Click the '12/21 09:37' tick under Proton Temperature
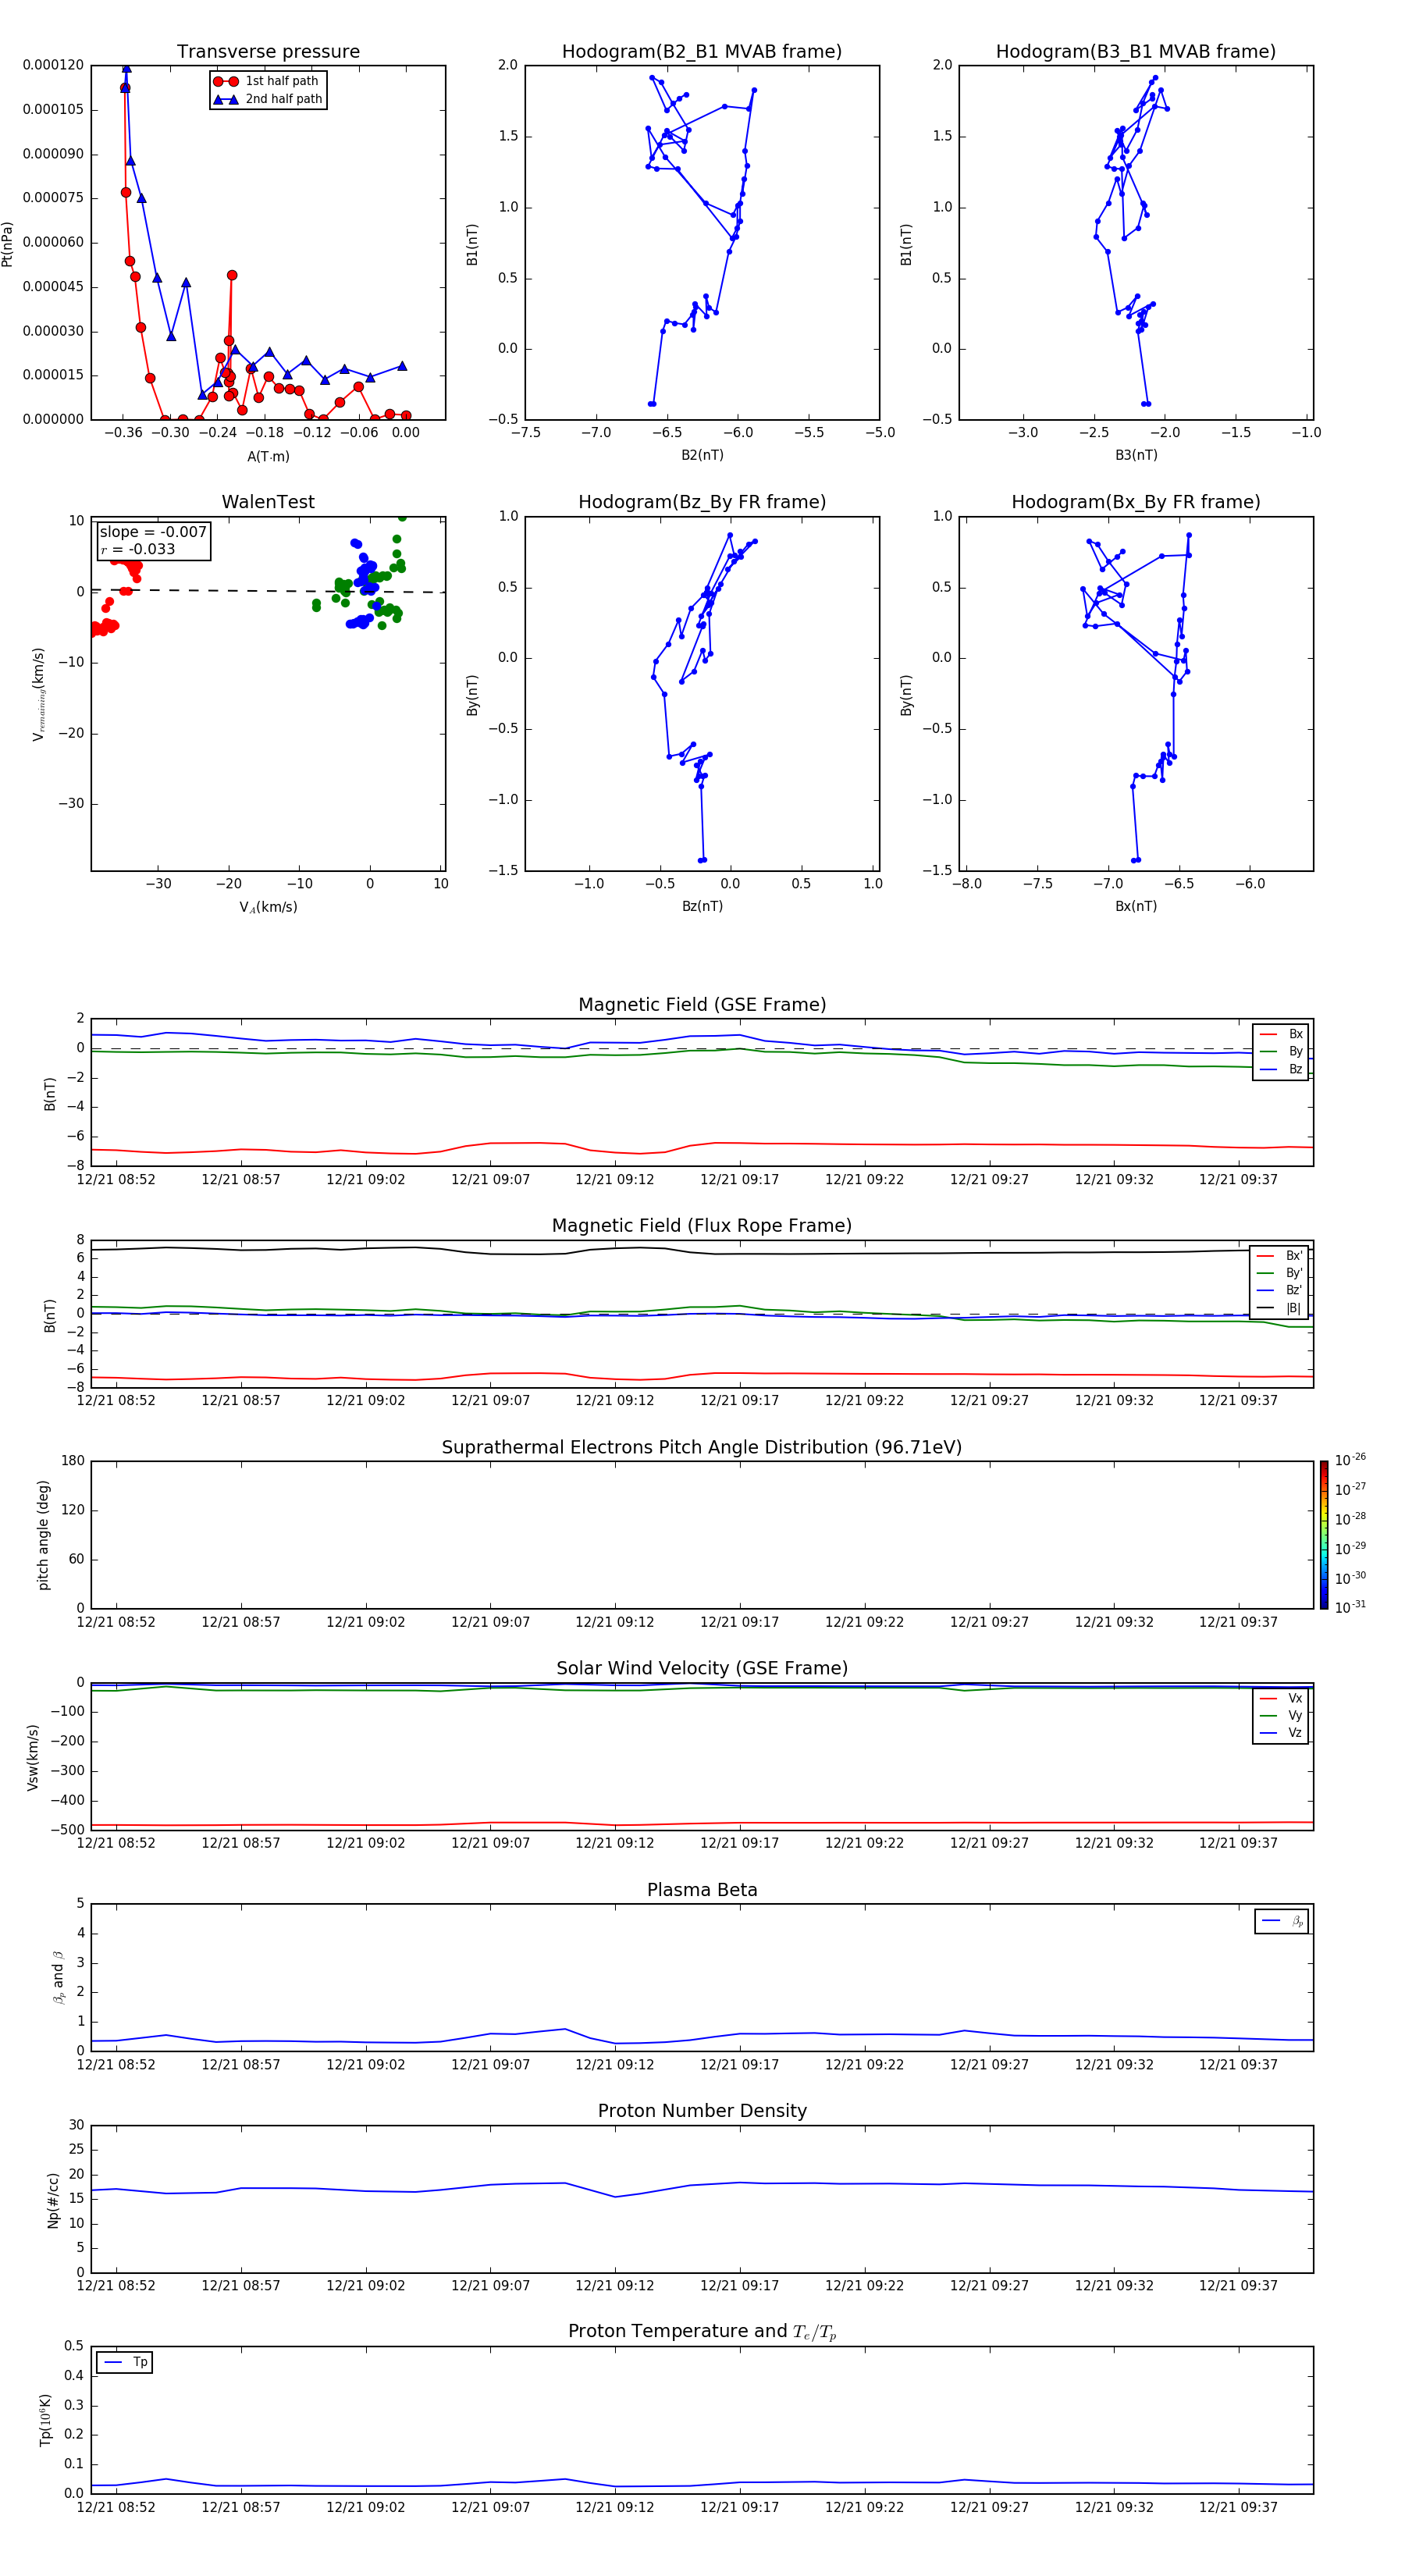This screenshot has height=2576, width=1405. 1238,2507
